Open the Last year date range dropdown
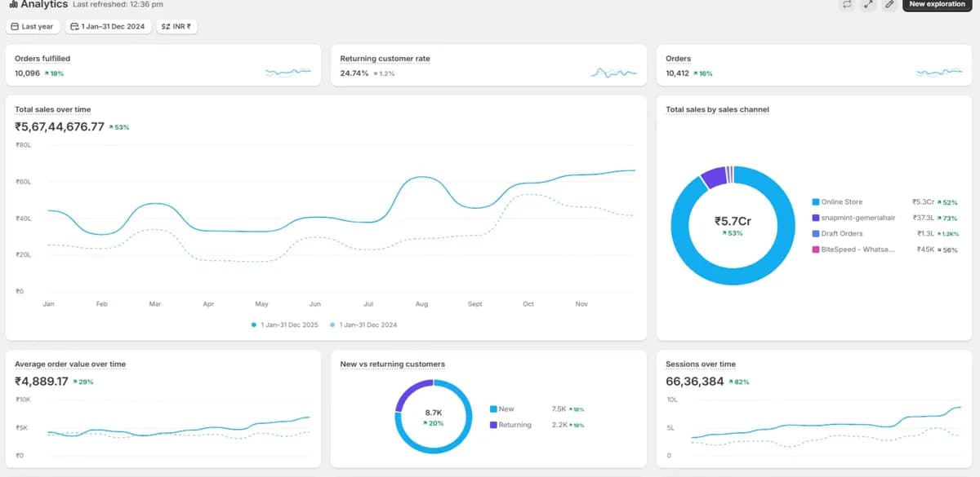 pos(32,27)
